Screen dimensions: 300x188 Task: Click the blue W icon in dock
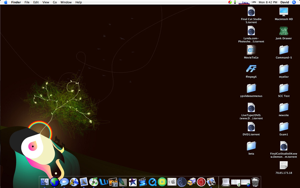pyautogui.click(x=103, y=182)
